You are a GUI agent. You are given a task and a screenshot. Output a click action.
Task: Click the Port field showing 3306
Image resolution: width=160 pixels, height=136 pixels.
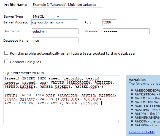109,22
